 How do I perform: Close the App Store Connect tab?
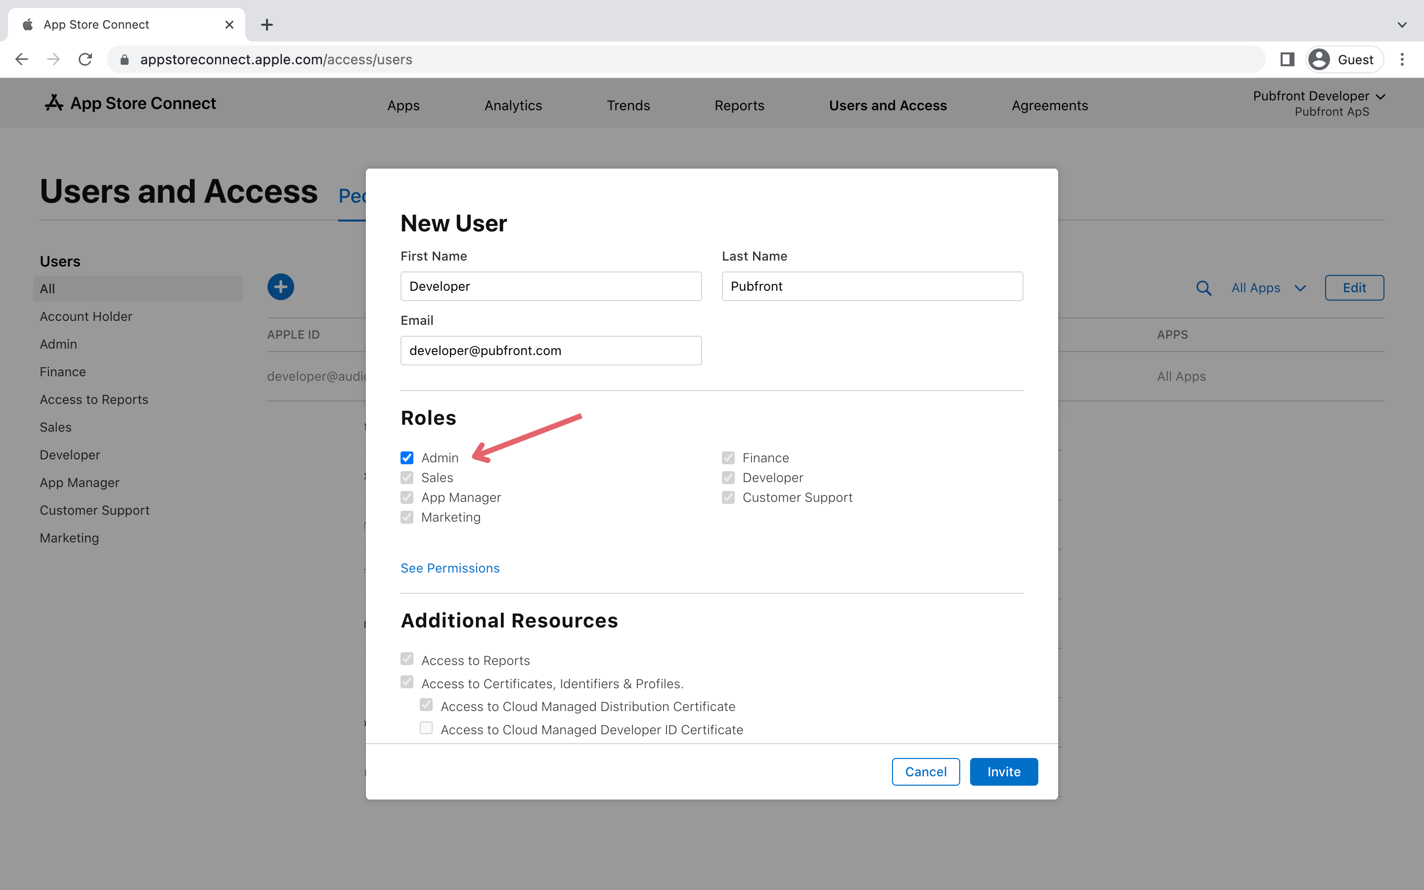(229, 25)
